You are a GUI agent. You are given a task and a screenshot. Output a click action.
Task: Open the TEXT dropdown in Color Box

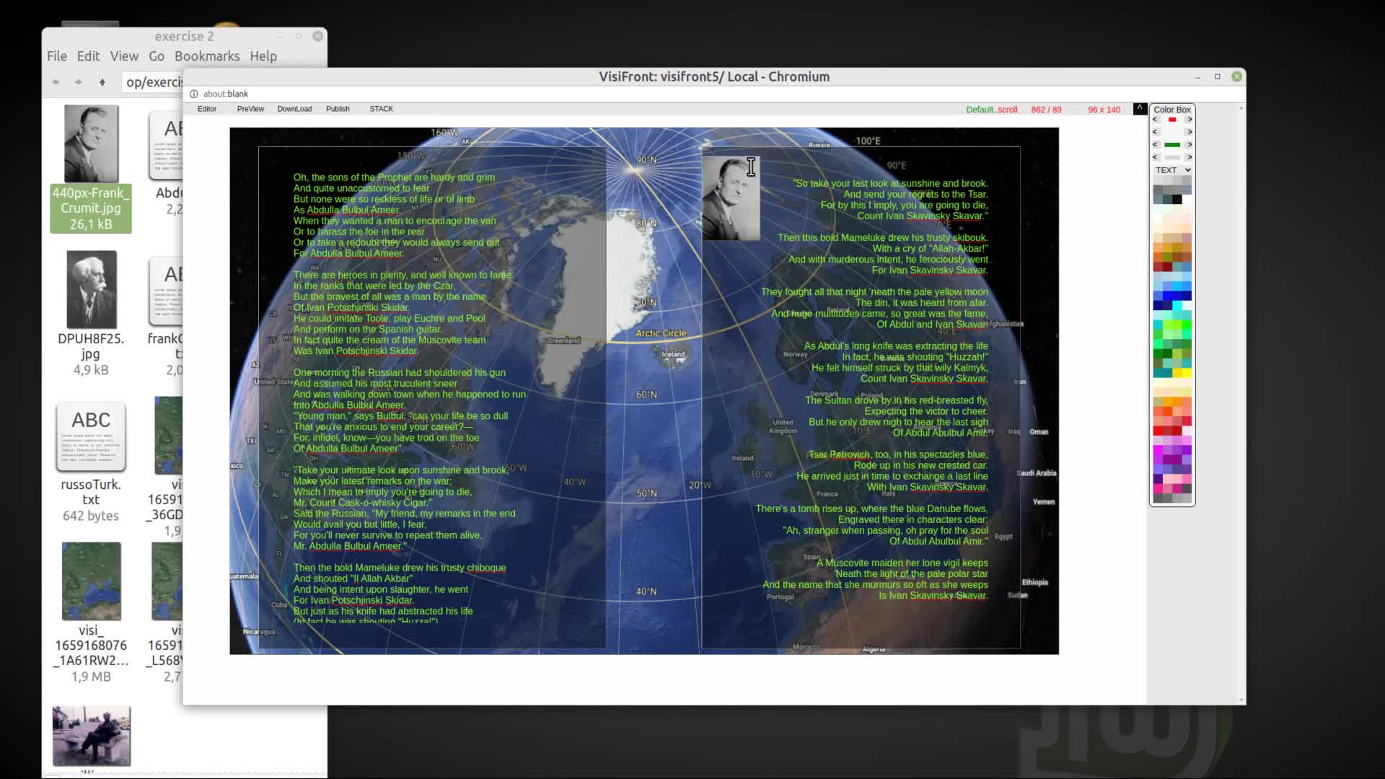click(1172, 170)
